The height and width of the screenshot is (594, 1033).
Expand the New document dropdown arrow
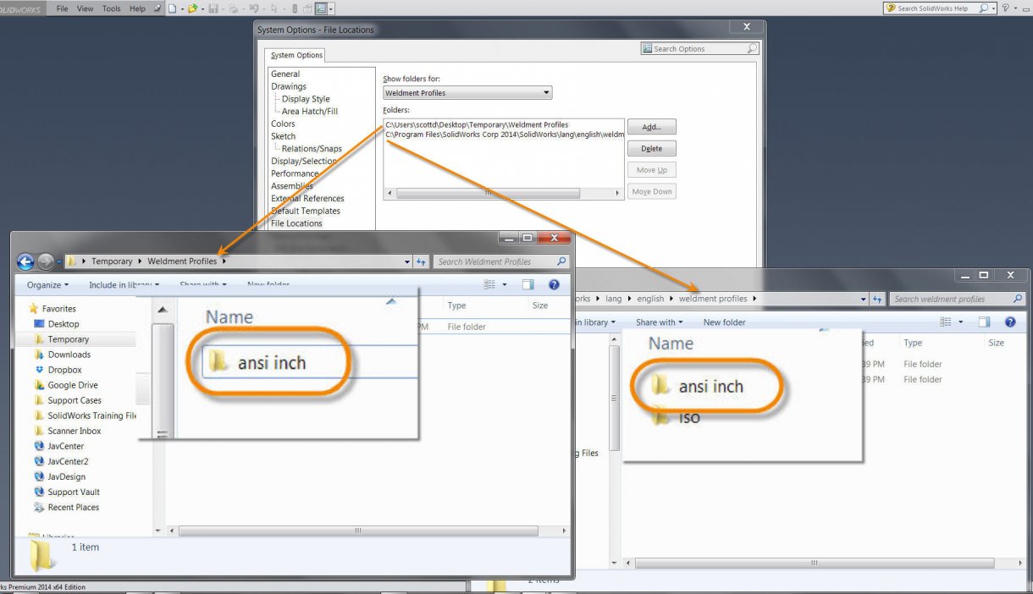(182, 9)
